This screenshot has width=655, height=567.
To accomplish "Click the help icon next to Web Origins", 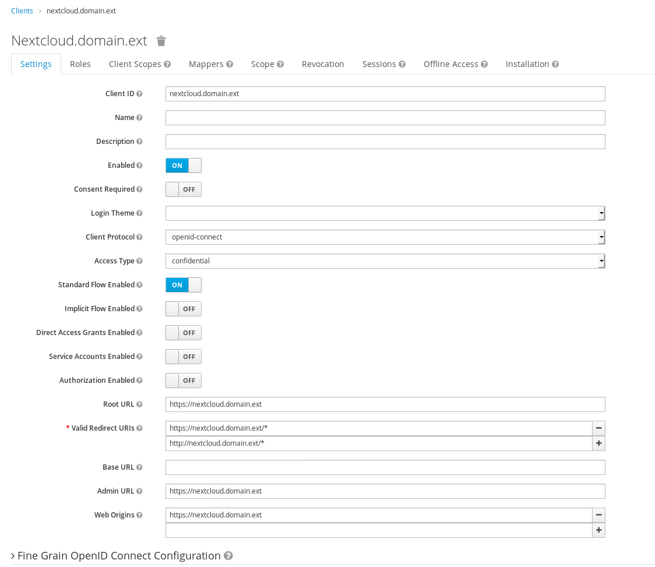I will 139,515.
